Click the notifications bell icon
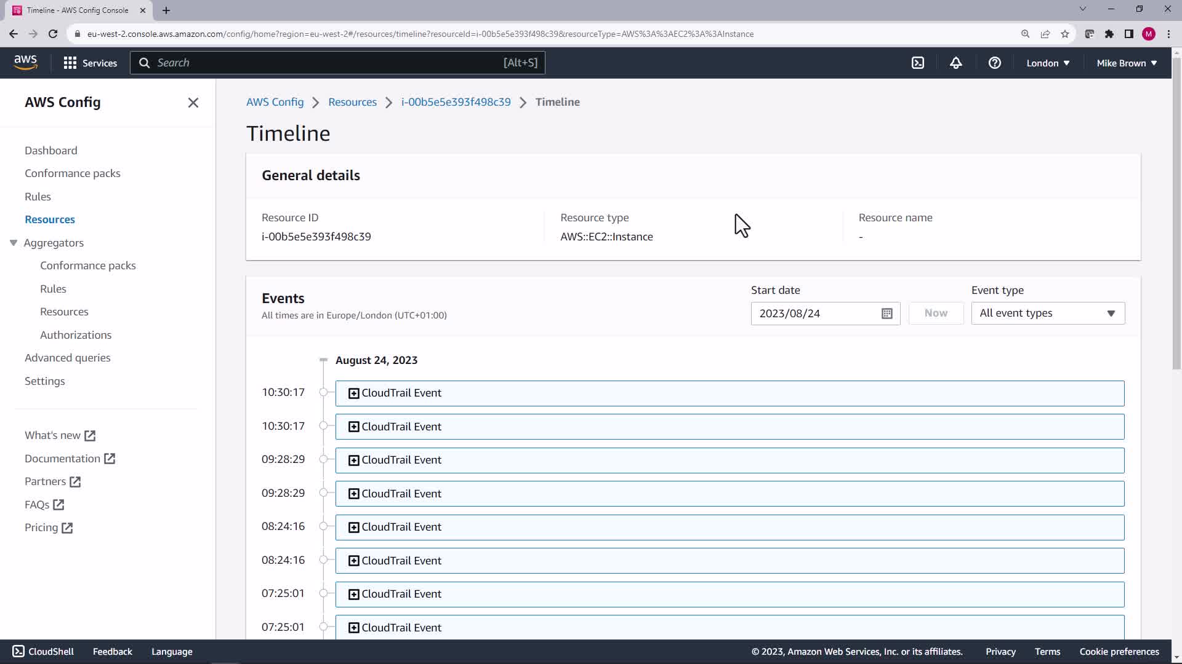Viewport: 1182px width, 664px height. (955, 63)
